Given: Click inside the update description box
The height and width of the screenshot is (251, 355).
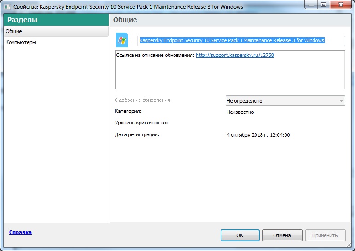Looking at the screenshot, I should pos(230,70).
